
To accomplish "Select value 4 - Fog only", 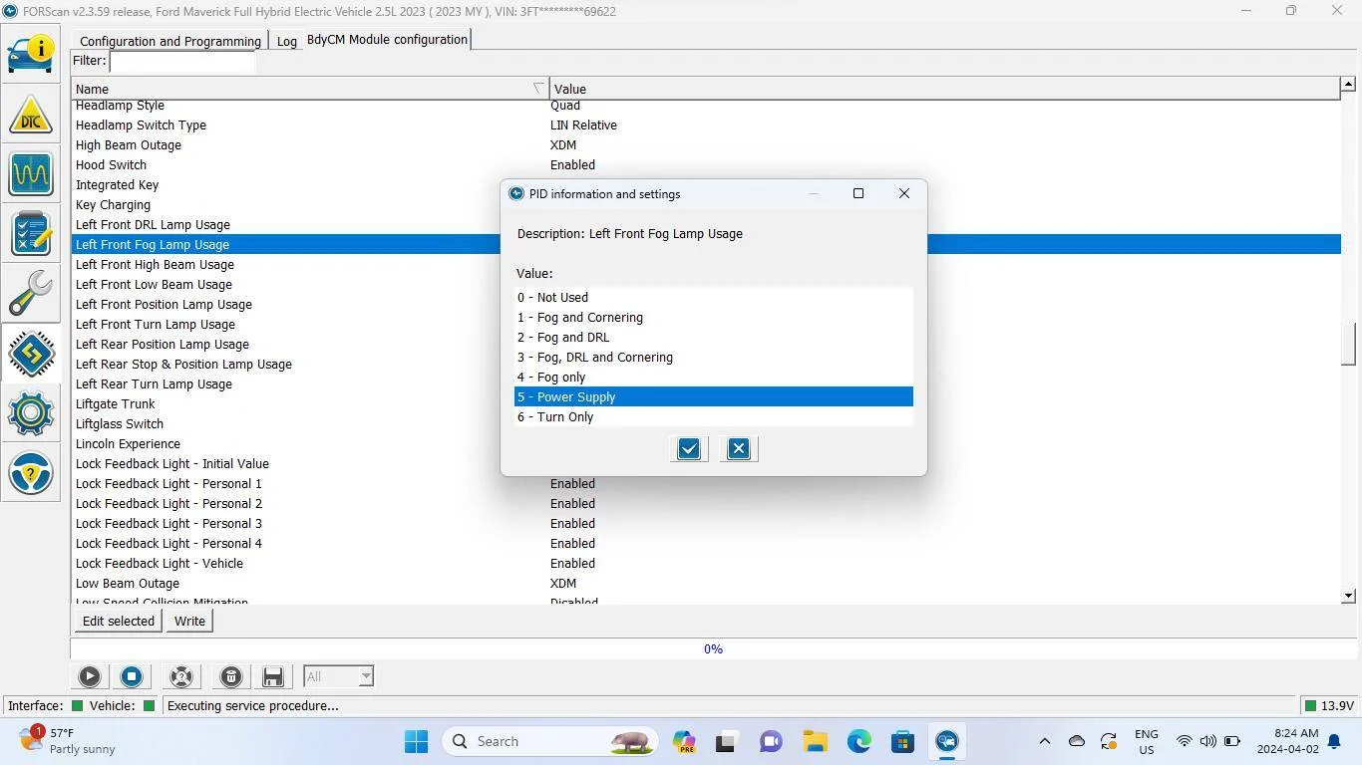I will coord(714,377).
